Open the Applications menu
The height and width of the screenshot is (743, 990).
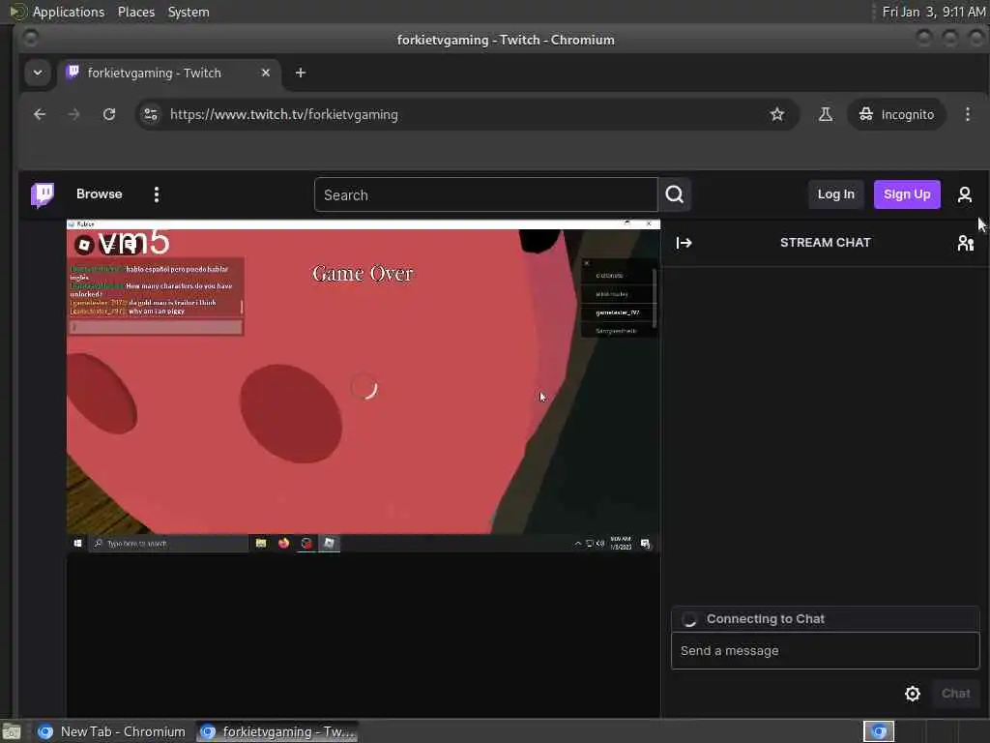[x=69, y=12]
